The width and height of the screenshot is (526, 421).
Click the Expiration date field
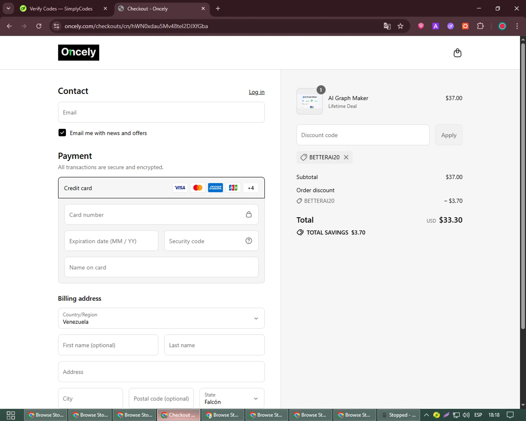click(111, 241)
